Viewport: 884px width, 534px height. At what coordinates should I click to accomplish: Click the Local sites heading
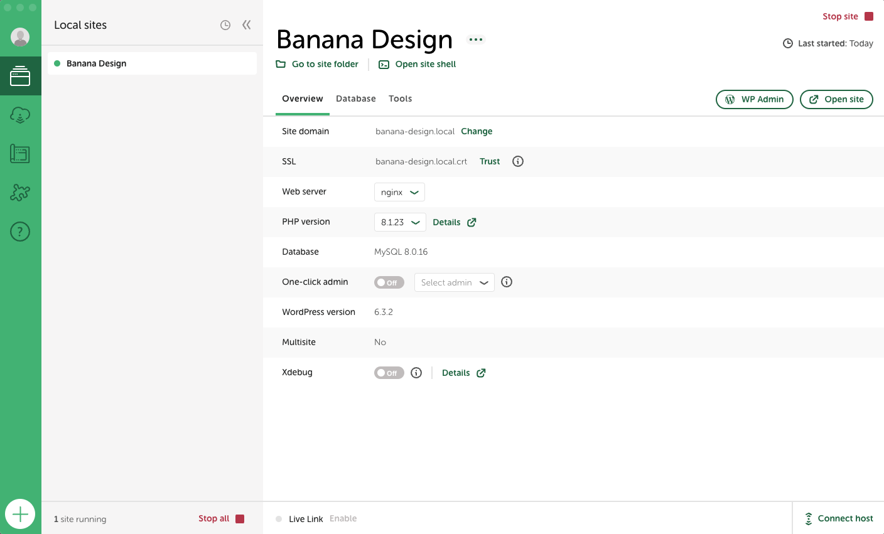pyautogui.click(x=80, y=25)
